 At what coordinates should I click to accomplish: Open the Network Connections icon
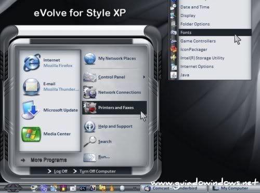[x=90, y=92]
